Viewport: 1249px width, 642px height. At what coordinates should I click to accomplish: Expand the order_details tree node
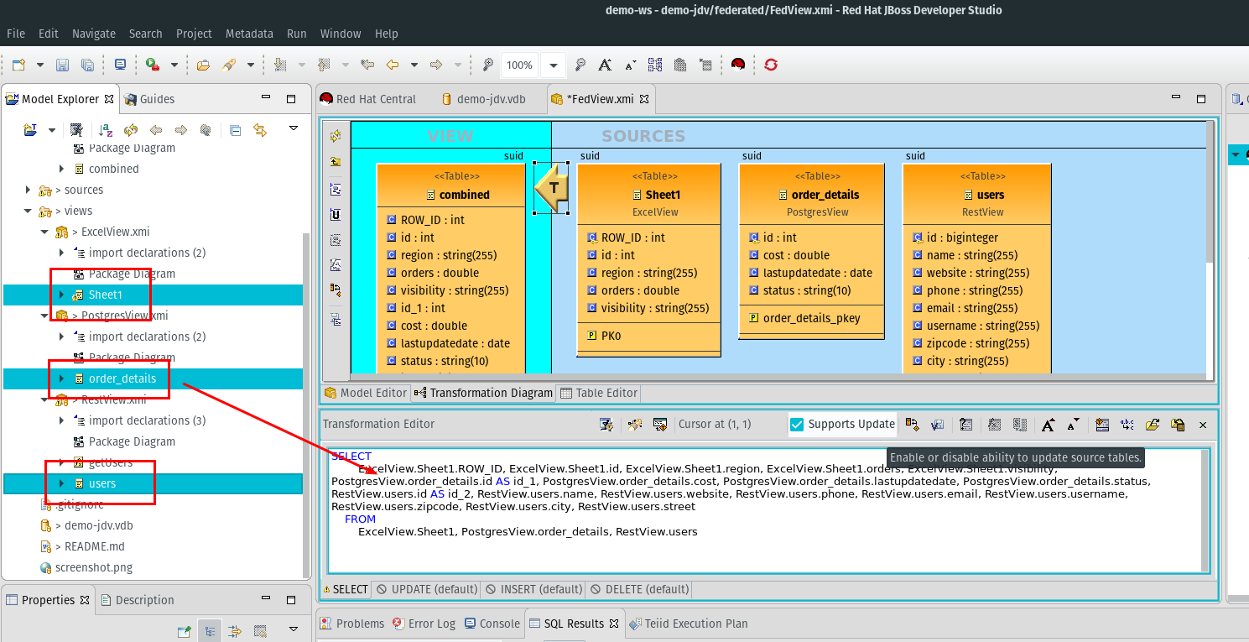point(61,378)
